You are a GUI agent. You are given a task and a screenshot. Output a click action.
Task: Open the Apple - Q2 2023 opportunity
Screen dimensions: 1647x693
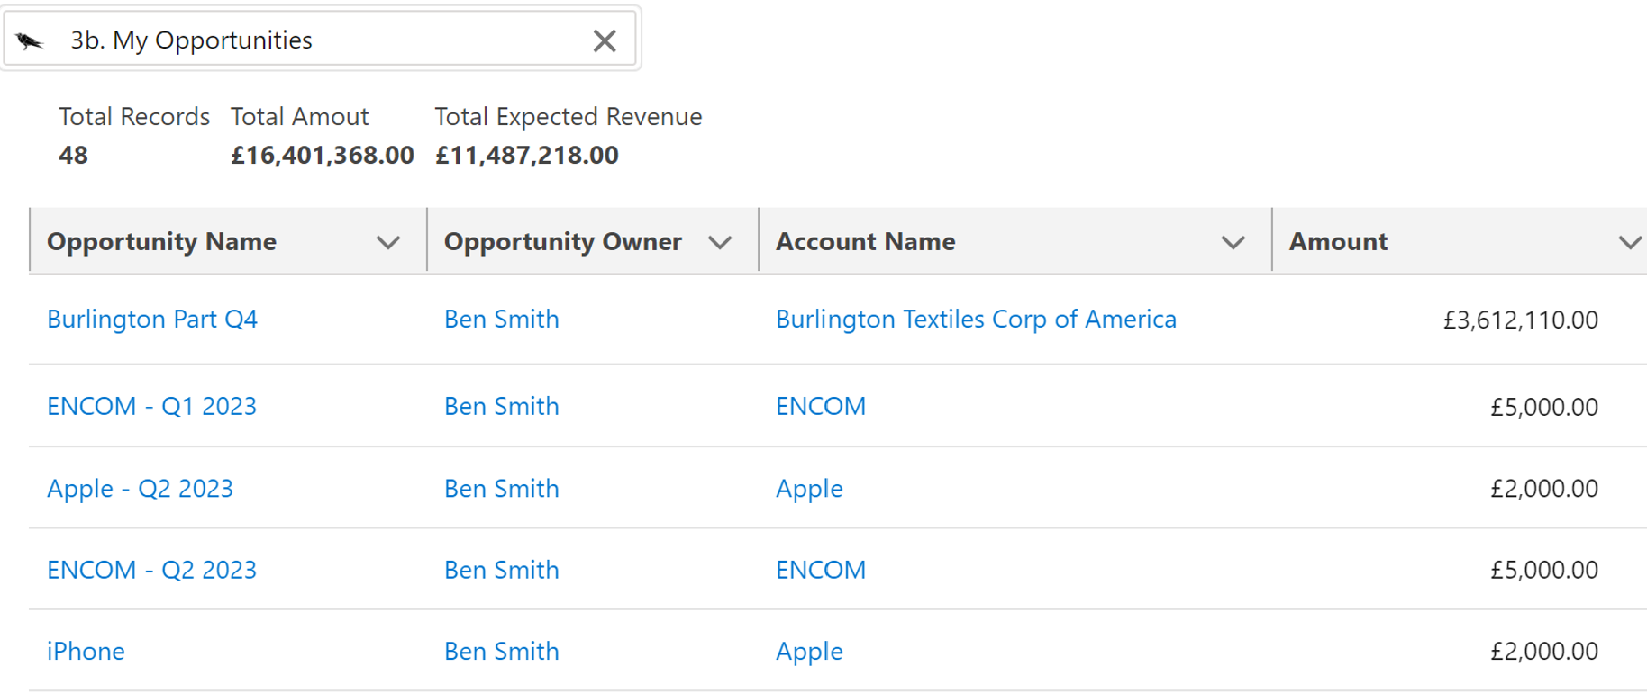(x=140, y=488)
